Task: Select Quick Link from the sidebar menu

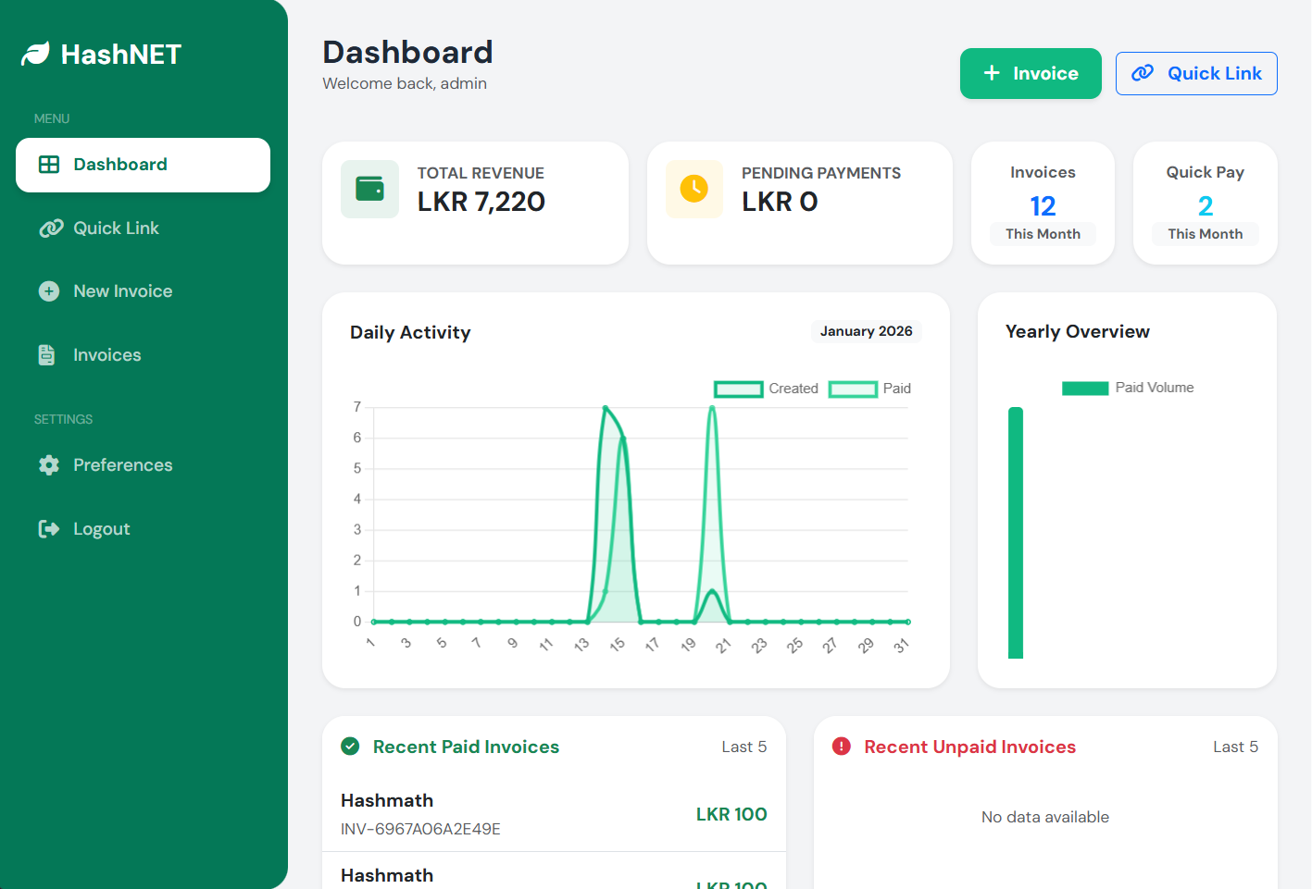Action: [116, 228]
